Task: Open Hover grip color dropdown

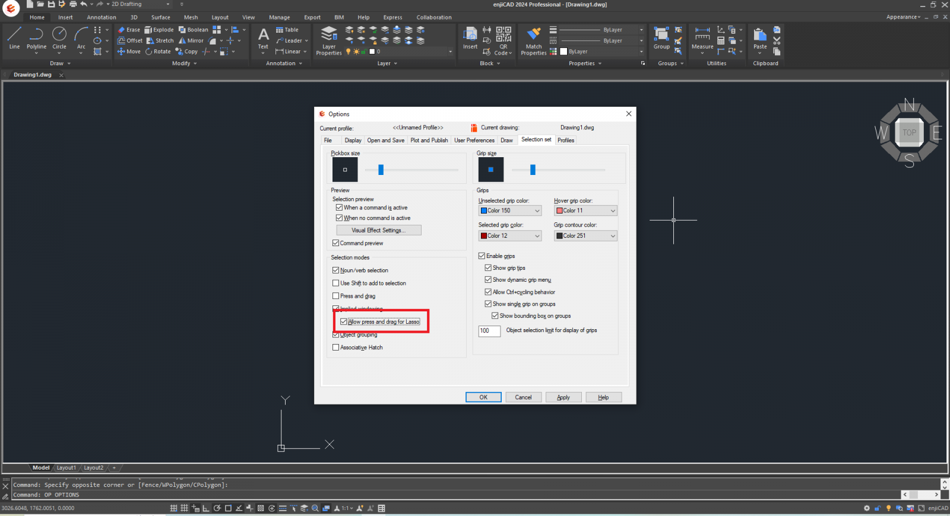Action: click(x=585, y=211)
